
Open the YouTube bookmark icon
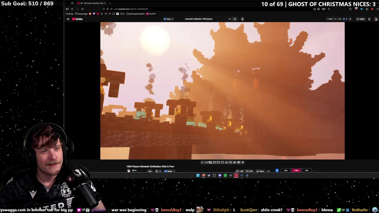98,14
